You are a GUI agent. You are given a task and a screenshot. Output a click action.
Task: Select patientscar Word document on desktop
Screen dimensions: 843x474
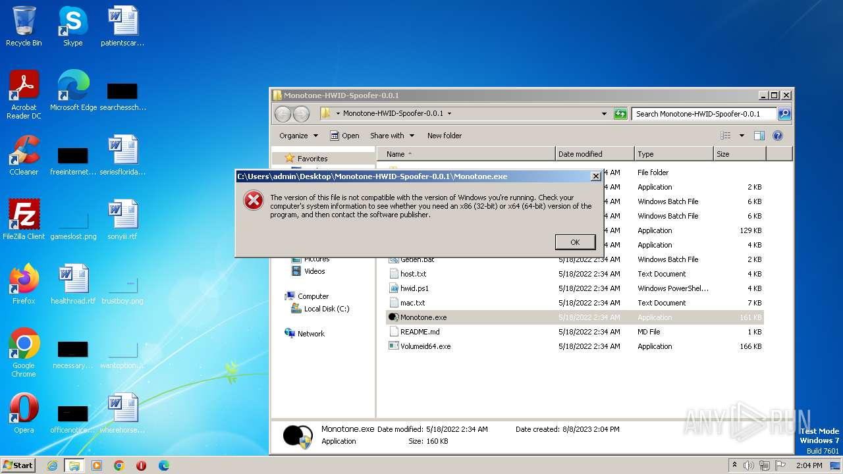coord(122,26)
